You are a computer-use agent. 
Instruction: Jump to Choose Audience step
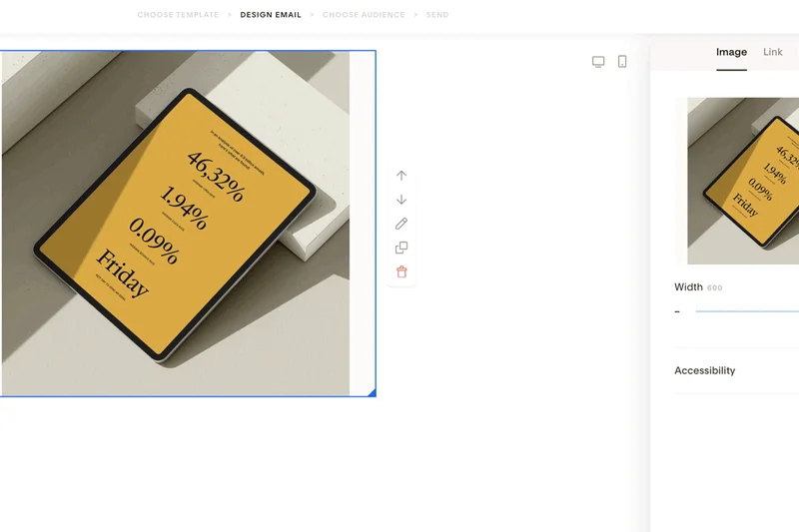364,15
